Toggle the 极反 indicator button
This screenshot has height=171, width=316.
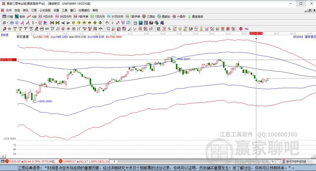tap(40, 23)
